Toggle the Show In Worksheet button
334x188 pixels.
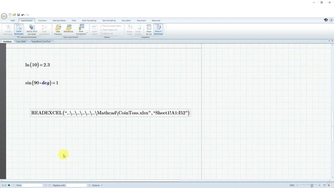click(x=158, y=30)
